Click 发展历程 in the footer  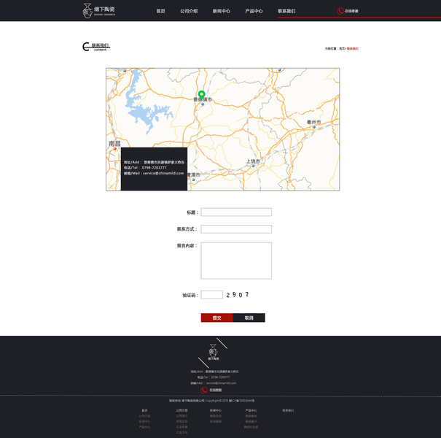[x=182, y=422]
